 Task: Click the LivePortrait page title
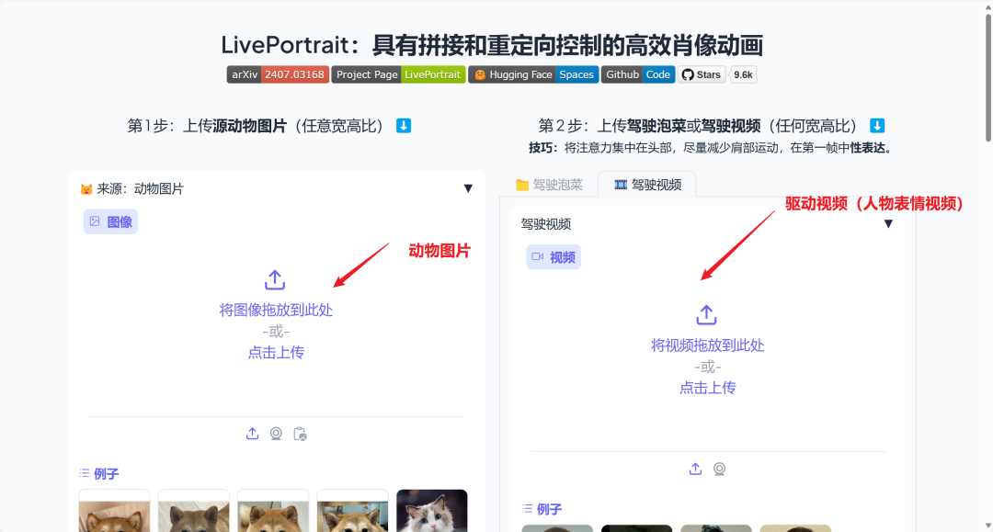click(x=492, y=45)
